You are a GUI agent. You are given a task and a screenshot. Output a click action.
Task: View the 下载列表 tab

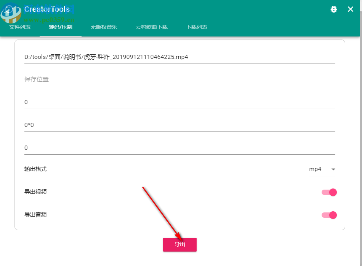point(196,27)
